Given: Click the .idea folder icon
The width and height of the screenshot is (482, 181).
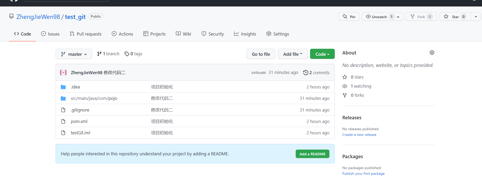Looking at the screenshot, I should [63, 87].
